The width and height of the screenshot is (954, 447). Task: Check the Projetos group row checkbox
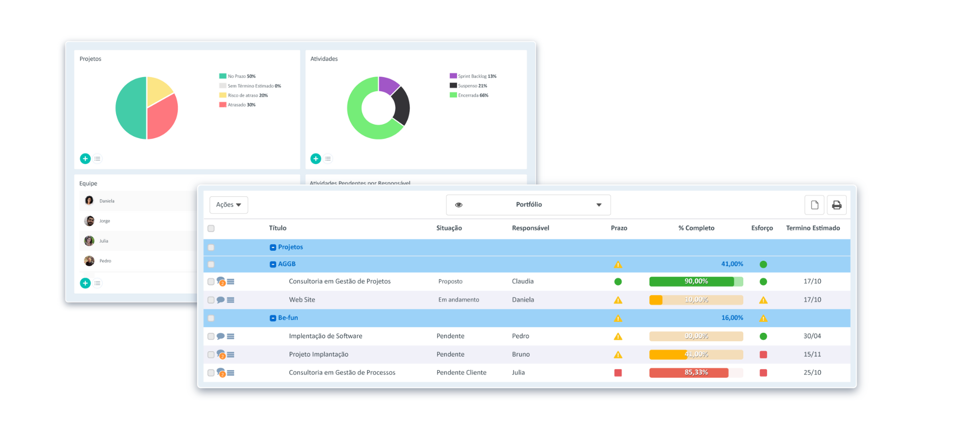pyautogui.click(x=211, y=247)
